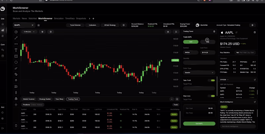Maximize the bottom trading panel
The height and width of the screenshot is (134, 265).
click(177, 99)
